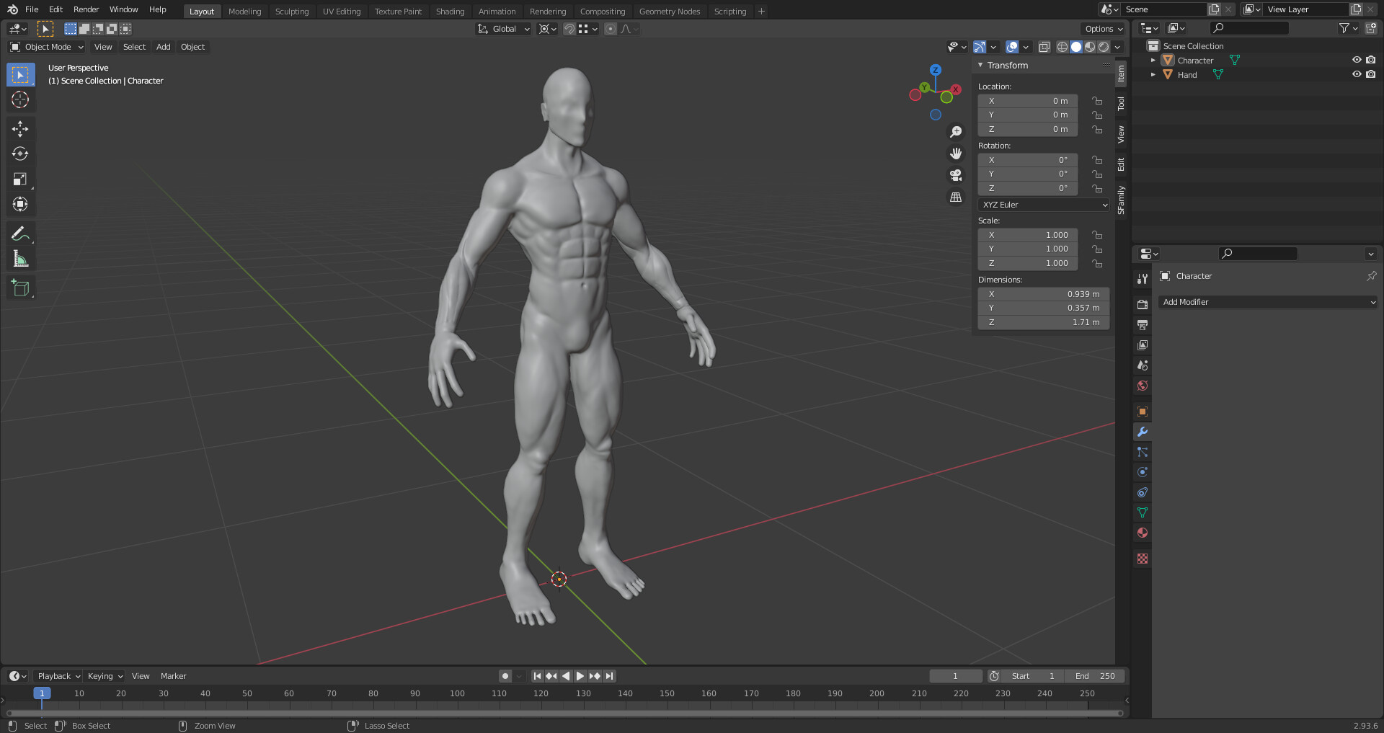Click the camera view icon in viewport
The image size is (1384, 733).
click(955, 175)
